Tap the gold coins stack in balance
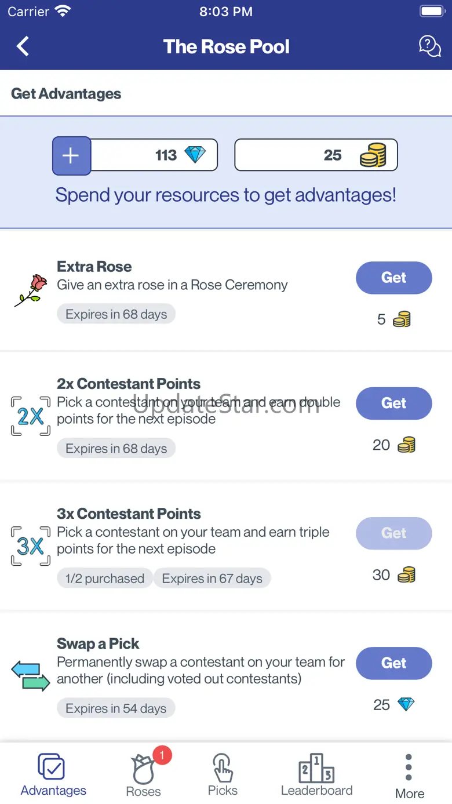 pos(373,155)
